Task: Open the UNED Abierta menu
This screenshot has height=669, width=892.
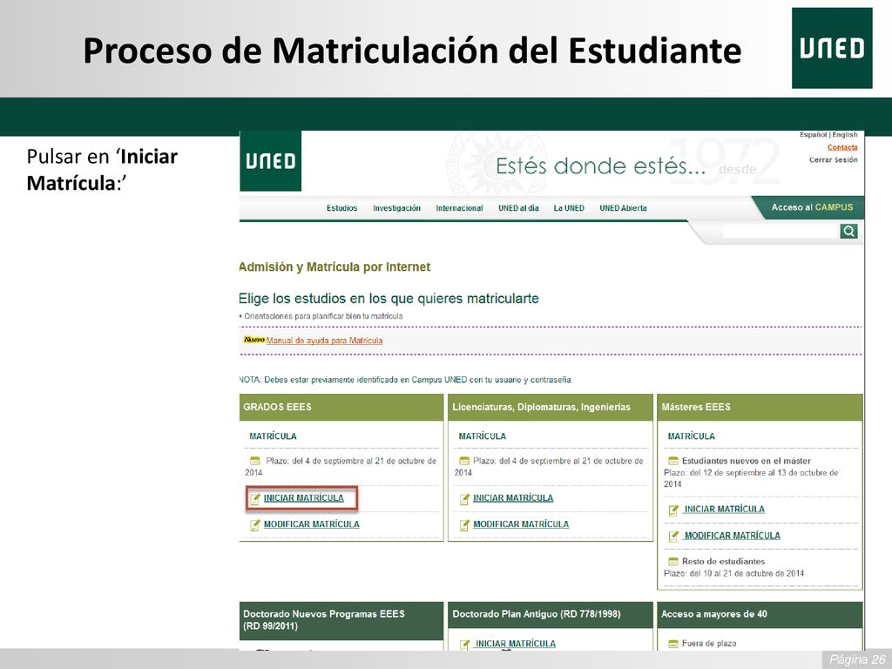Action: 623,208
